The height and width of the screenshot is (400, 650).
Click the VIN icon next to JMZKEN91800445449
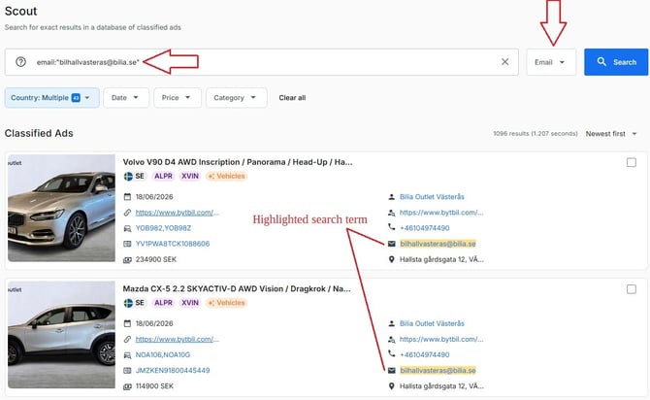click(127, 370)
